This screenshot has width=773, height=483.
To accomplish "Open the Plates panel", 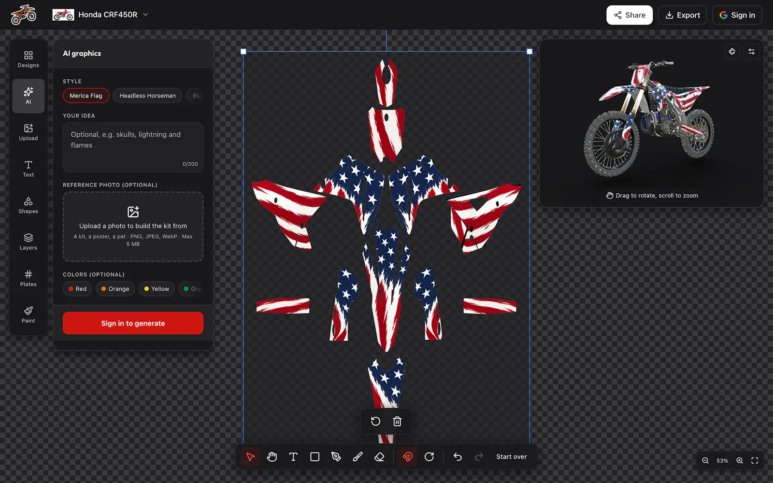I will tap(29, 278).
